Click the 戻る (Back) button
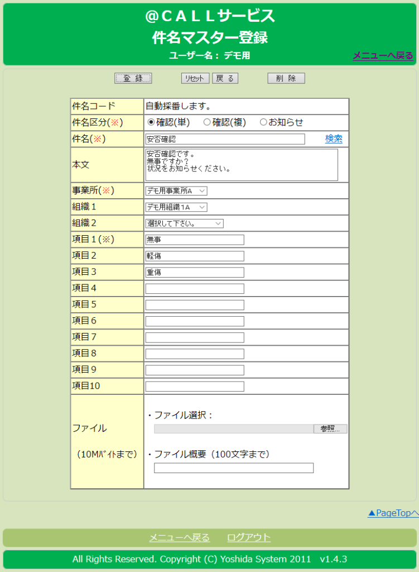419x572 pixels. coord(225,79)
